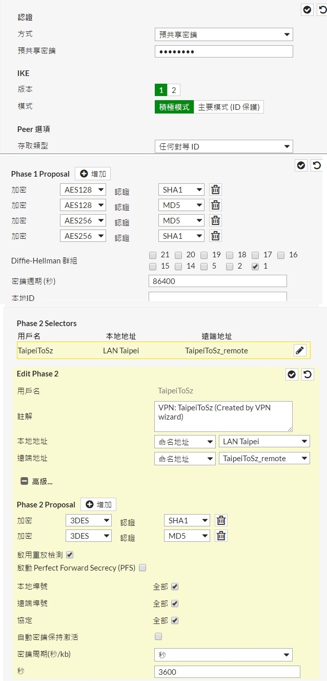Delete the AES256 MD5 Phase 1 proposal row
327x681 pixels.
point(216,221)
